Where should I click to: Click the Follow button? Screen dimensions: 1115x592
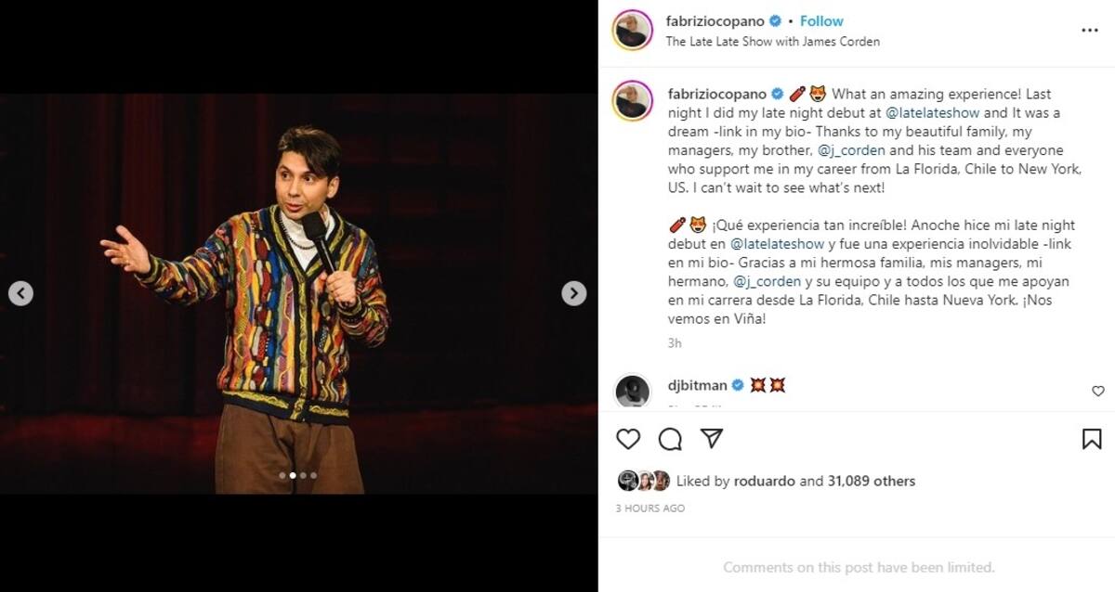pos(821,20)
